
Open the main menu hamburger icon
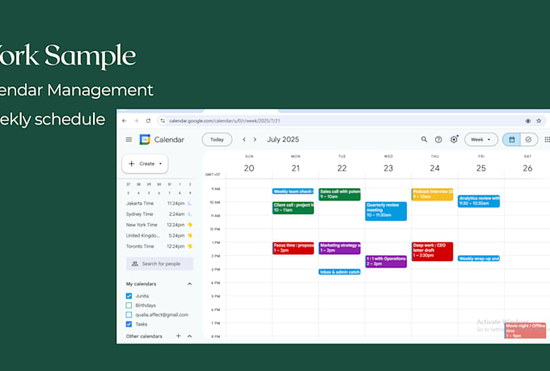[129, 140]
